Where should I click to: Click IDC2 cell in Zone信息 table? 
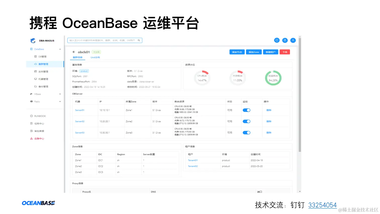101,166
